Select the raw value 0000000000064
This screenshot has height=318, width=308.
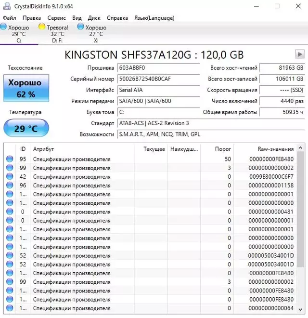[x=271, y=308]
